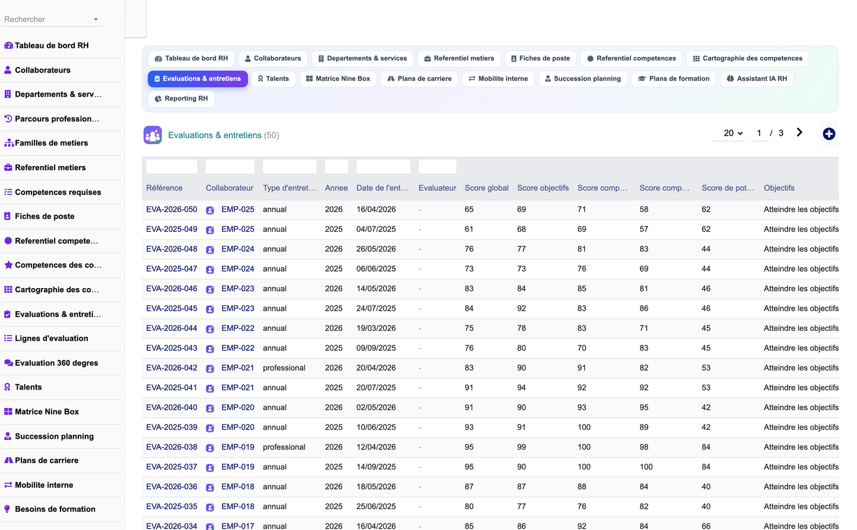
Task: Click the professional type cell in the EVA-2026-038 row
Action: coord(284,447)
